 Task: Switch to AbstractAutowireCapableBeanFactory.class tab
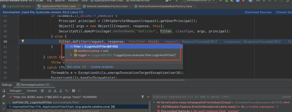pyautogui.click(x=165, y=6)
